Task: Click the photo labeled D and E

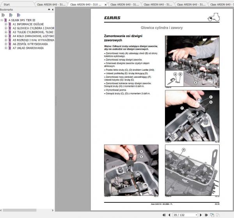Action: pos(131,170)
